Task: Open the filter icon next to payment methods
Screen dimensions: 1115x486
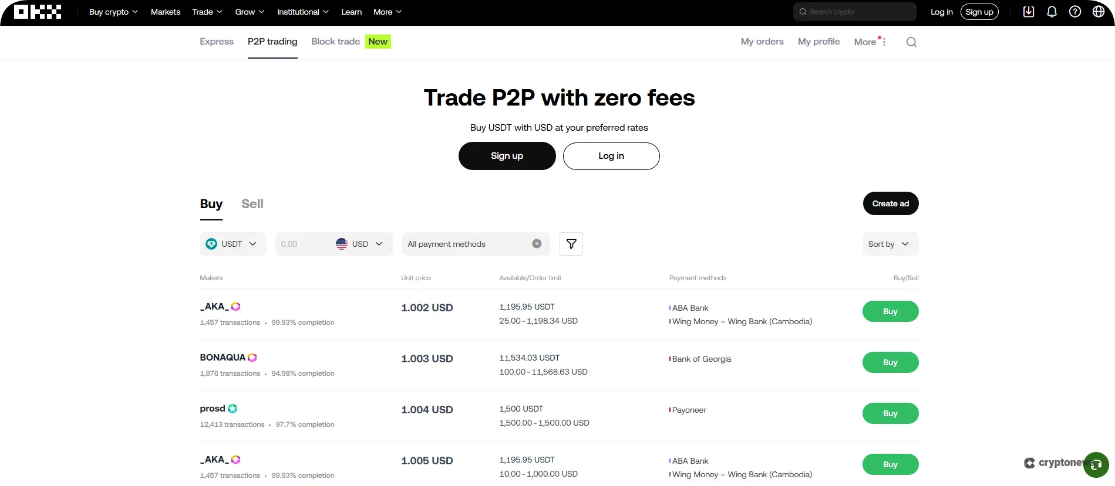Action: [570, 243]
